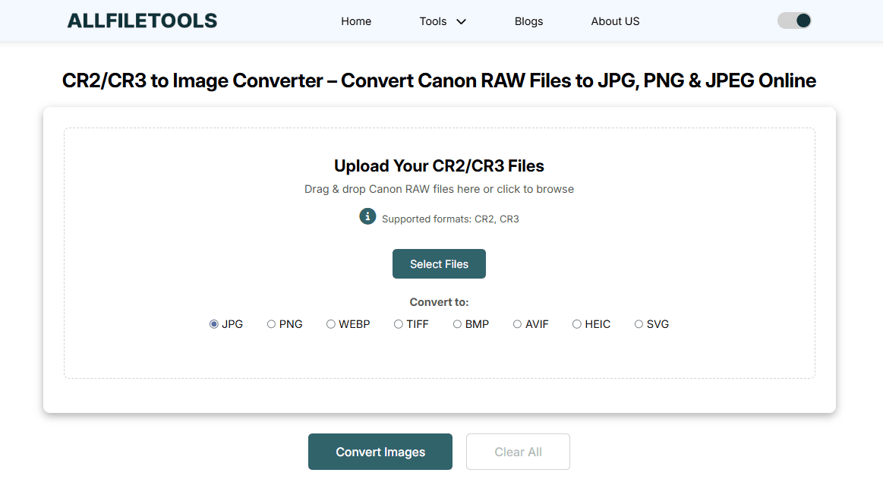Viewport: 883px width, 479px height.
Task: Click the ALLFILETOOLS logo
Action: (x=142, y=20)
